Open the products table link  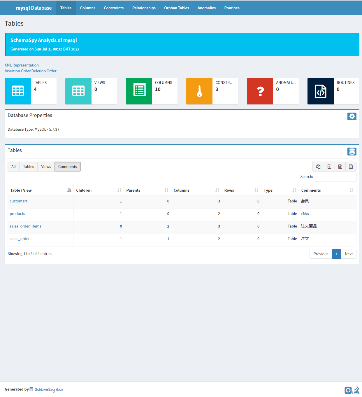(17, 214)
